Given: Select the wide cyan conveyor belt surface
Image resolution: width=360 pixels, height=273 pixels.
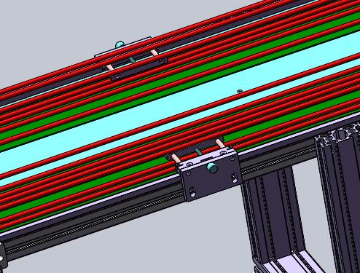Looking at the screenshot, I should click(x=180, y=108).
